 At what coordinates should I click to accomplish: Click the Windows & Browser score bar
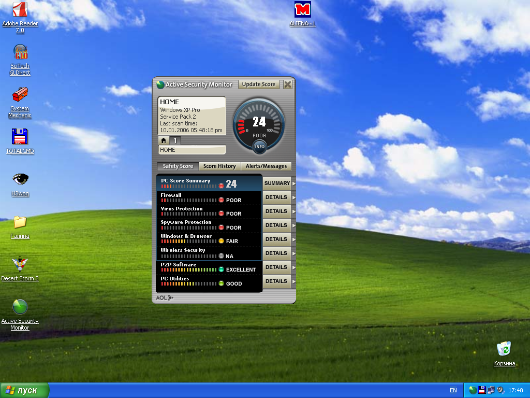[x=188, y=241]
